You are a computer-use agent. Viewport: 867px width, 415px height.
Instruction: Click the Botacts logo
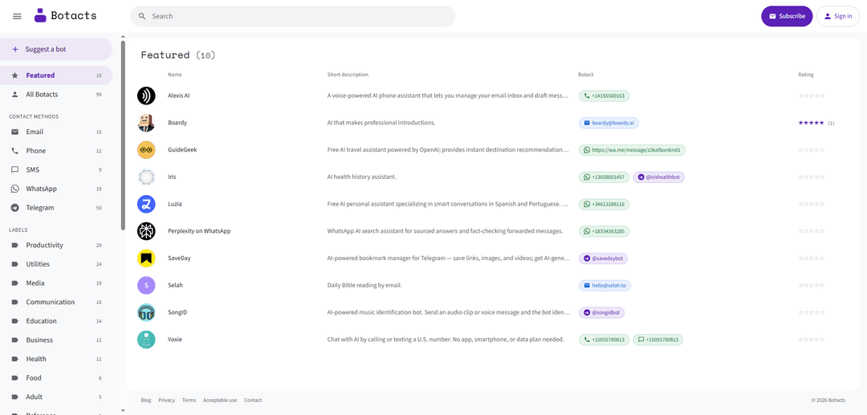(x=65, y=15)
